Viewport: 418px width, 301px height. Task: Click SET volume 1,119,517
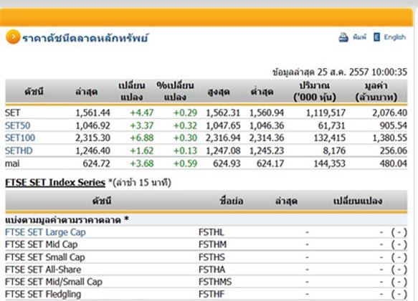click(326, 113)
